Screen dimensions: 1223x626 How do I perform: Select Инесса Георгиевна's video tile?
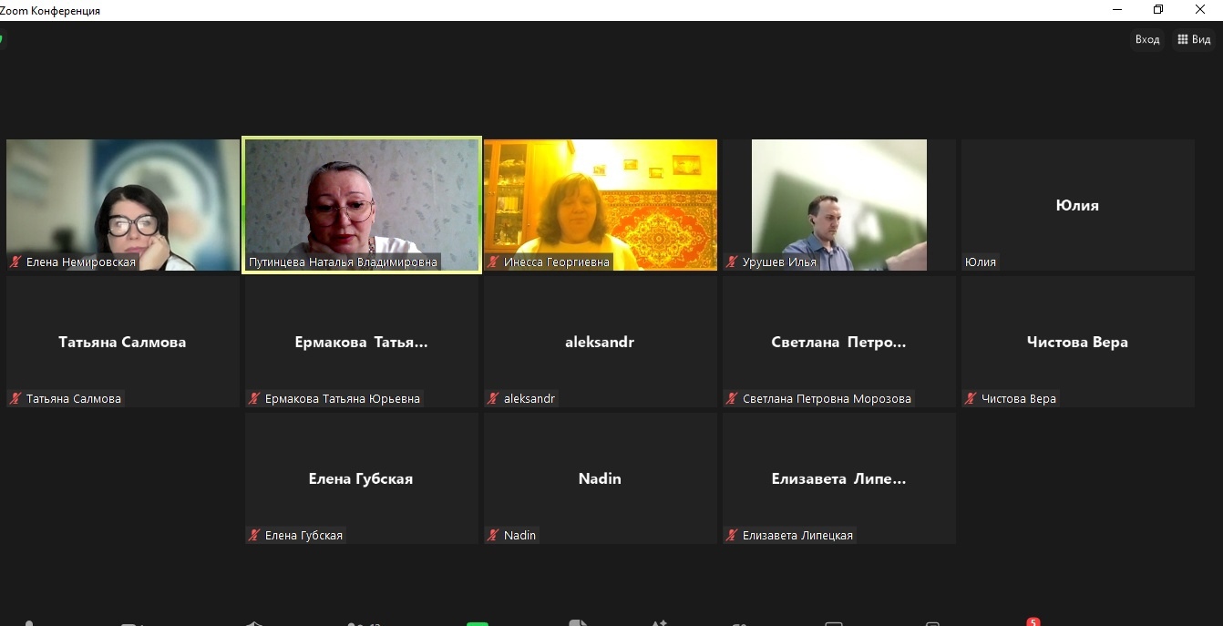[601, 205]
